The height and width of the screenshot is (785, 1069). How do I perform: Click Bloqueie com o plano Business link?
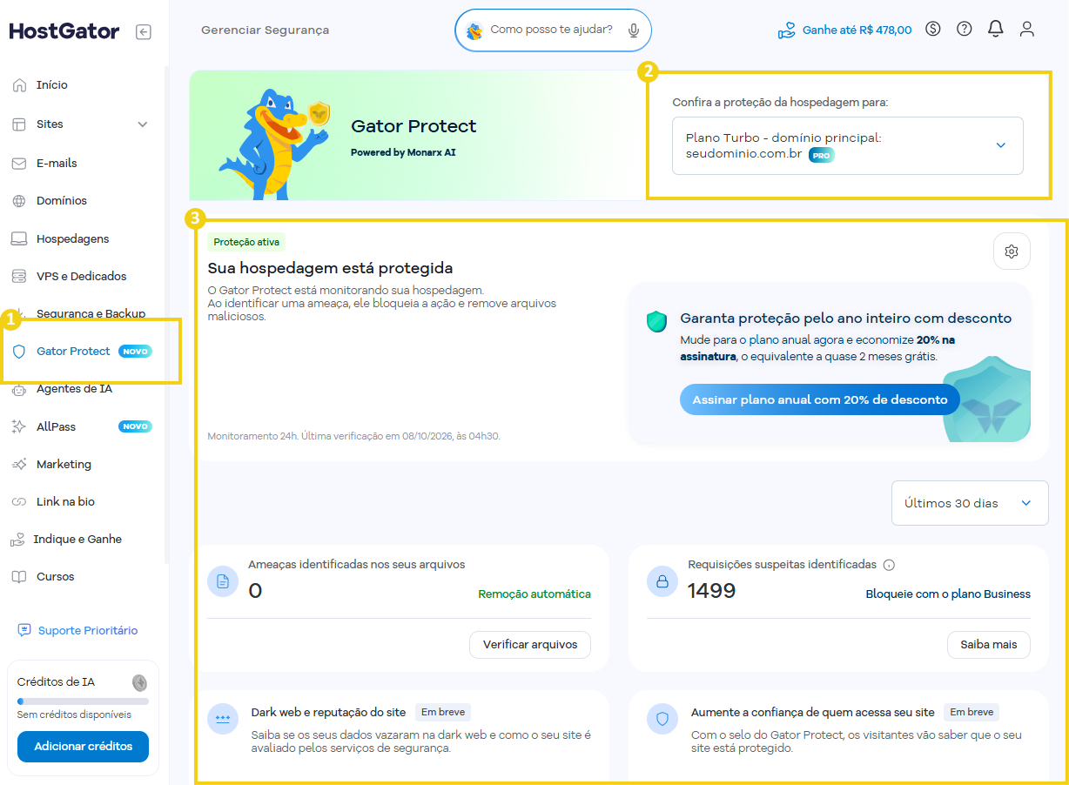tap(948, 594)
